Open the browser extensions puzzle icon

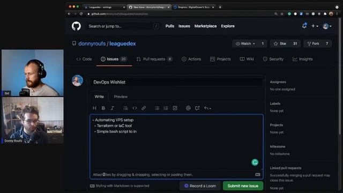pos(325,14)
